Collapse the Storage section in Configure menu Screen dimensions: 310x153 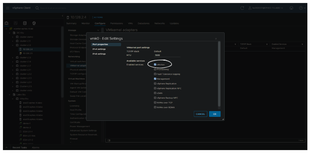98,30
